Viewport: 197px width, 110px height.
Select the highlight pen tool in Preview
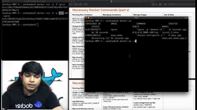pos(153,4)
